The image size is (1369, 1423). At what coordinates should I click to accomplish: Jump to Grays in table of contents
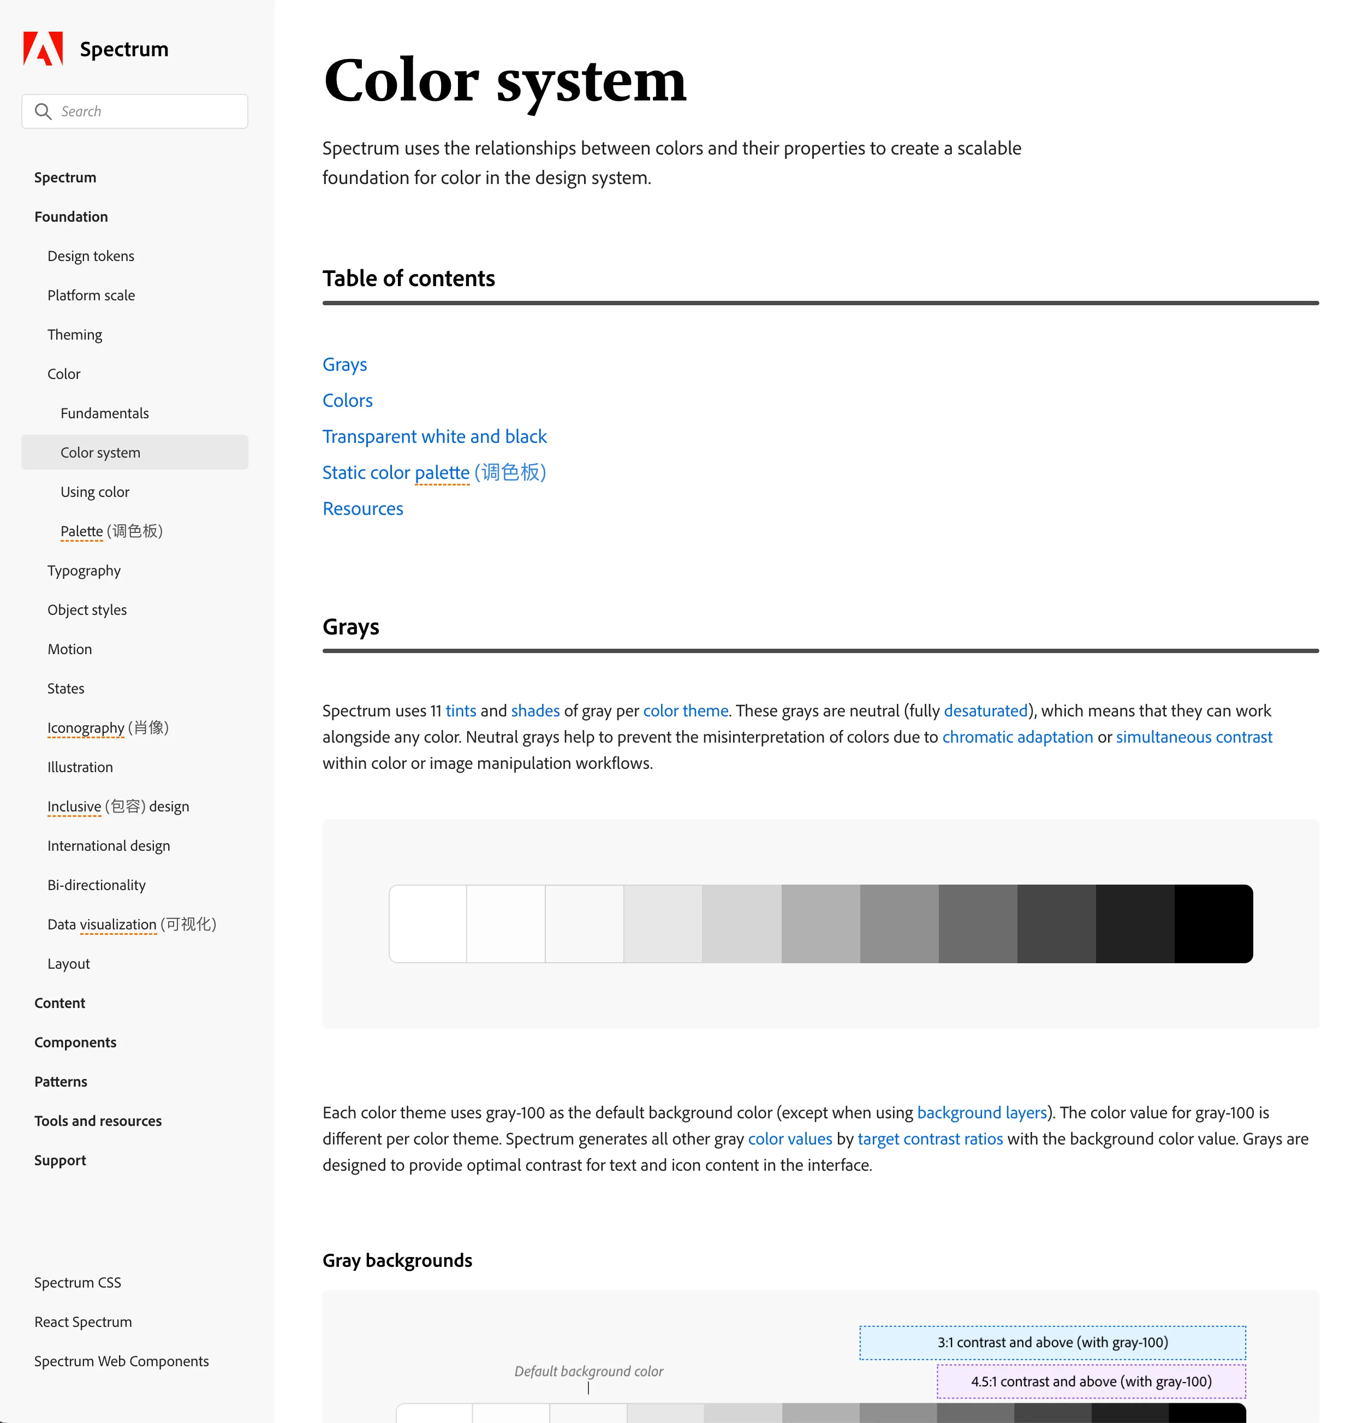pos(344,364)
